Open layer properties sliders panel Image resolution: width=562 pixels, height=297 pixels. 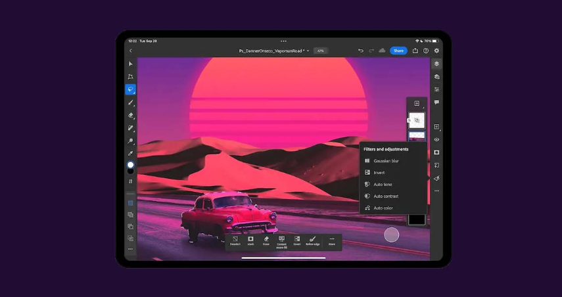(436, 89)
